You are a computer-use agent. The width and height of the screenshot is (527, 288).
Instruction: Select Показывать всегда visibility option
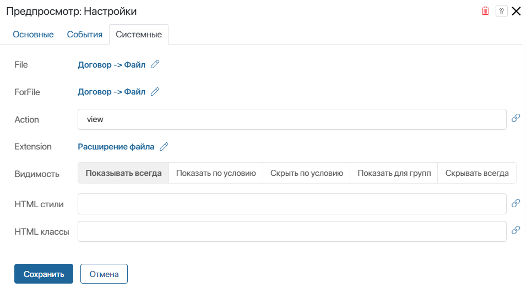[123, 173]
